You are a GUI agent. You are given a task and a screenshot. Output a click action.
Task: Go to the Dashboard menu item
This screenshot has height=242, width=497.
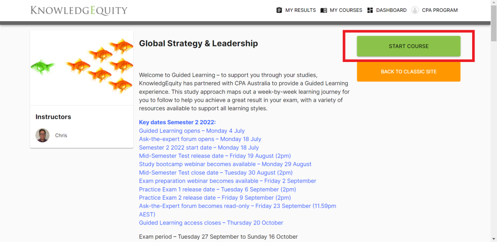point(391,10)
